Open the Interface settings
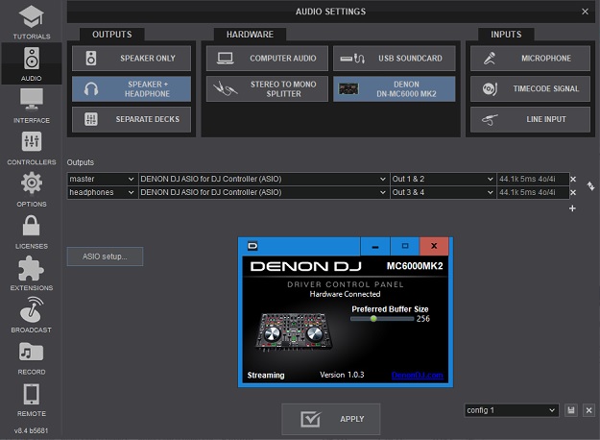This screenshot has height=440, width=600. (x=32, y=106)
